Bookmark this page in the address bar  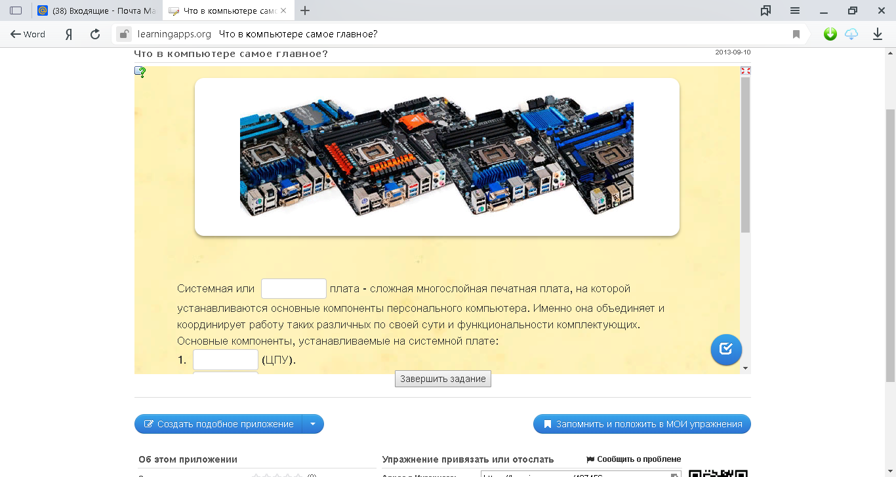point(796,35)
